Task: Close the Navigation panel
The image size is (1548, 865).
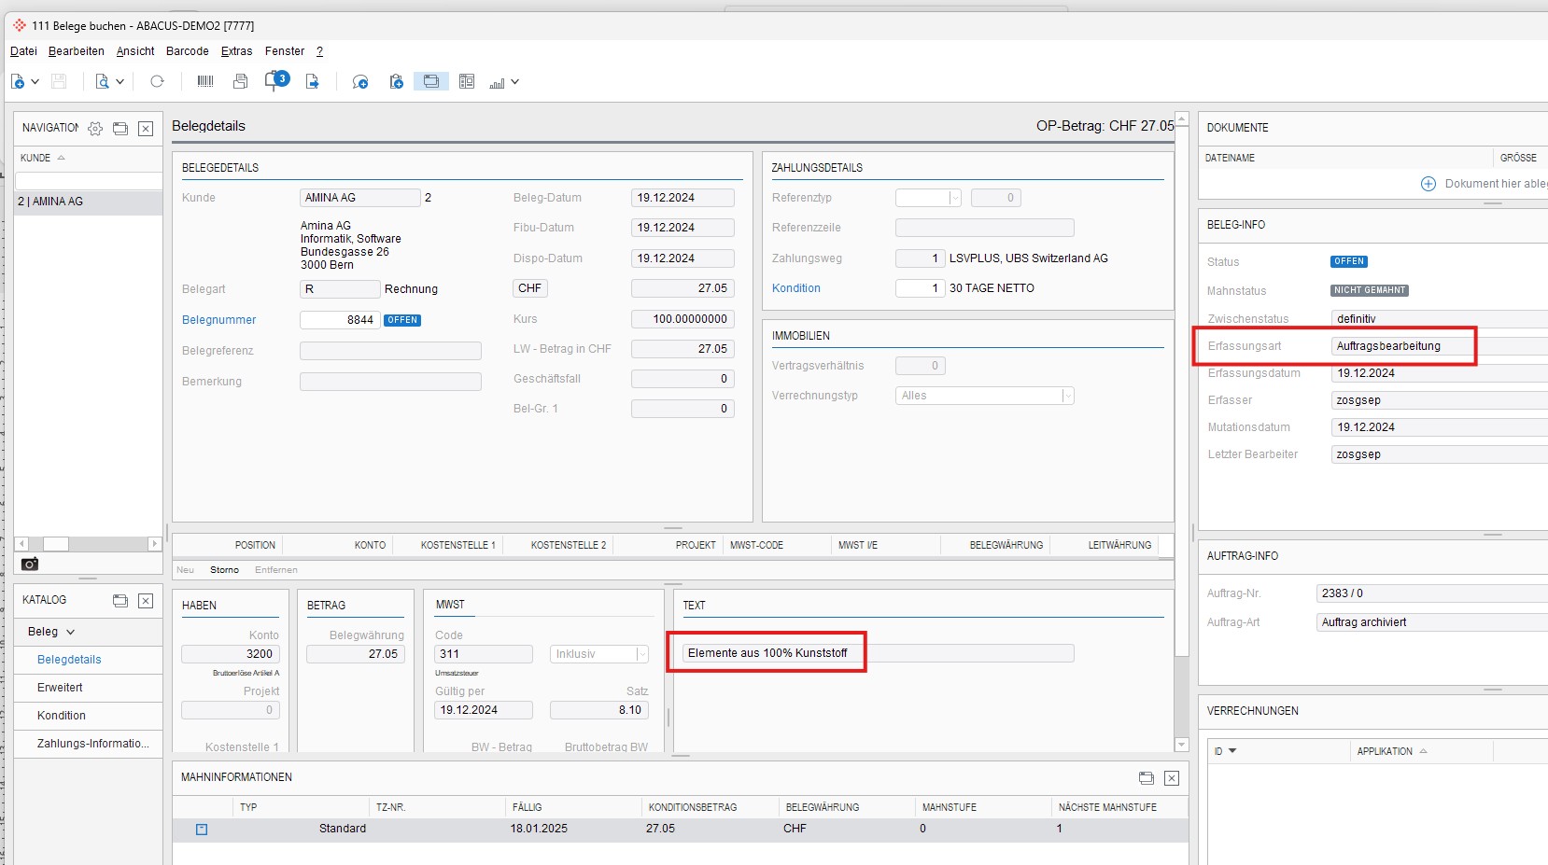Action: pos(146,129)
